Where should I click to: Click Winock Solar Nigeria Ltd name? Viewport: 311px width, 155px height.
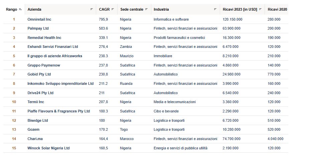pyautogui.click(x=48, y=148)
